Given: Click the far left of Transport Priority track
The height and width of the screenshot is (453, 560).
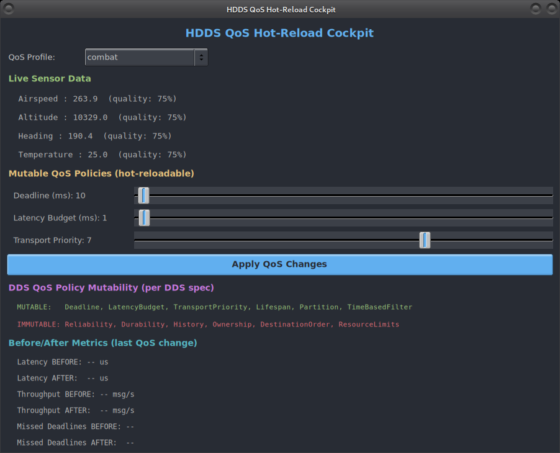Looking at the screenshot, I should pyautogui.click(x=138, y=240).
